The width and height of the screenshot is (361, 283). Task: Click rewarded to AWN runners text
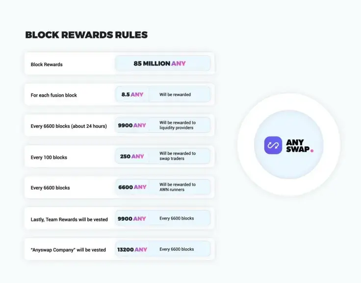click(178, 187)
